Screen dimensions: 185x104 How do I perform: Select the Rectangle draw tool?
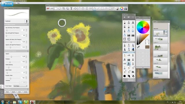[102, 8]
